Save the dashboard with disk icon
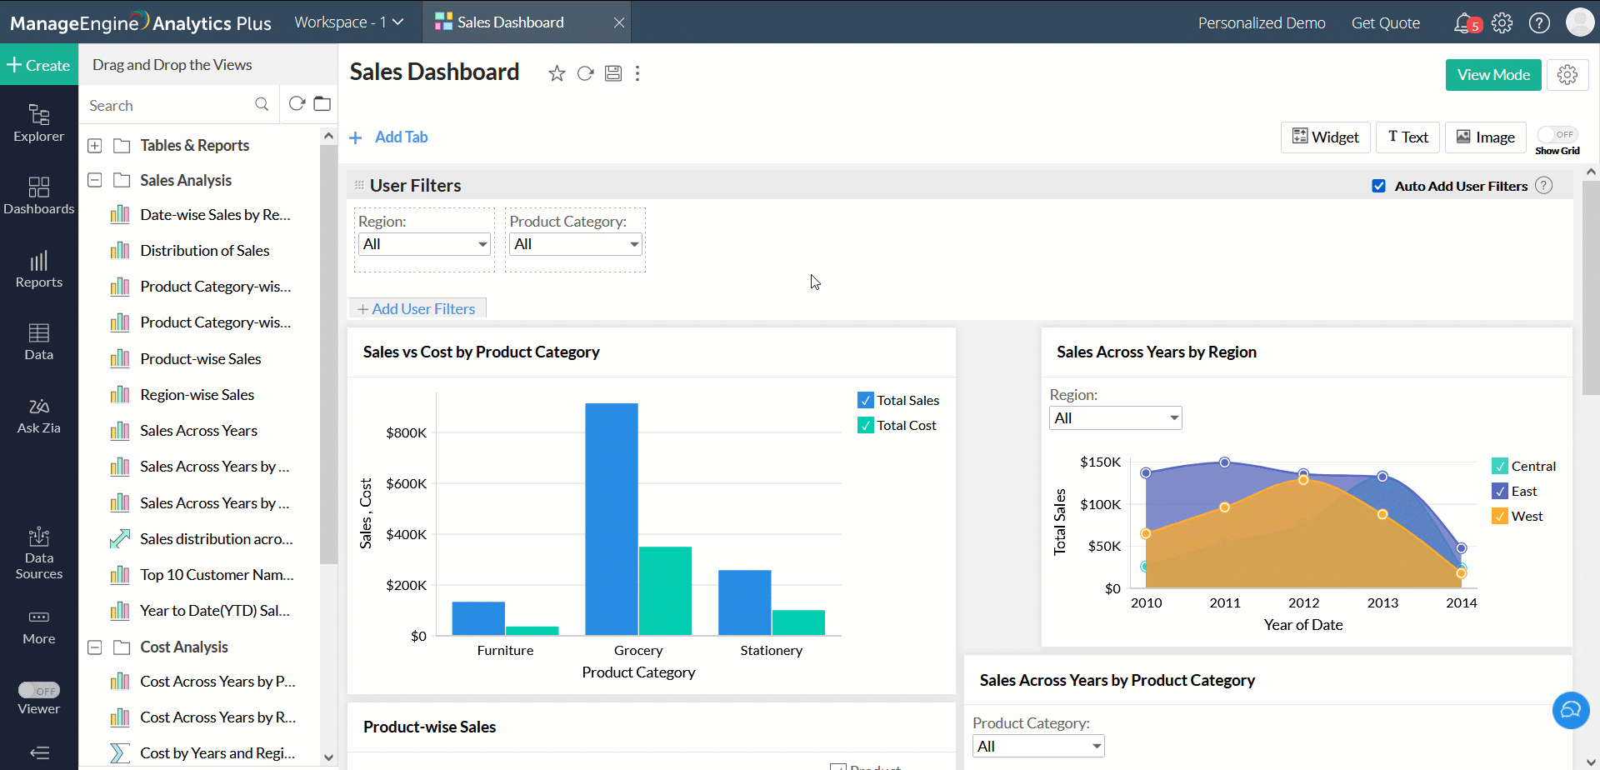Image resolution: width=1600 pixels, height=770 pixels. pos(613,73)
